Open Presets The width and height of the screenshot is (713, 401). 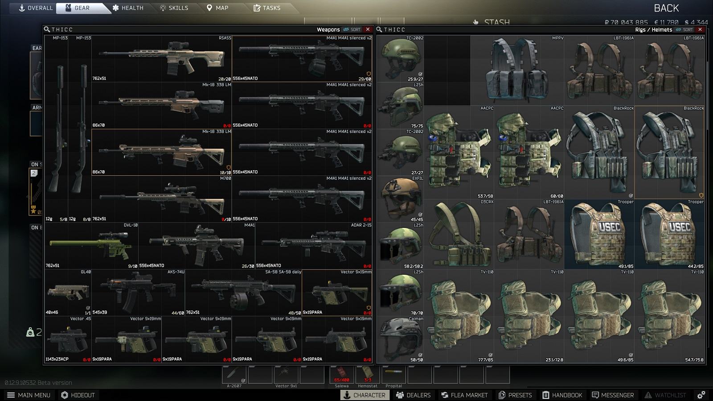pos(515,395)
